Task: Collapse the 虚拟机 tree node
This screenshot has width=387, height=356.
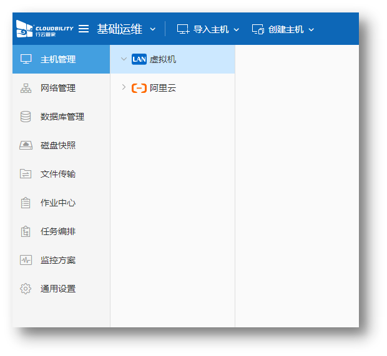Action: coord(124,59)
